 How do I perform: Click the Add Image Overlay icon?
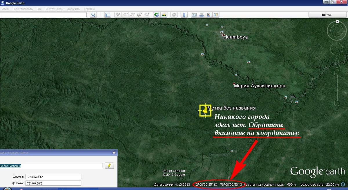tap(140, 15)
